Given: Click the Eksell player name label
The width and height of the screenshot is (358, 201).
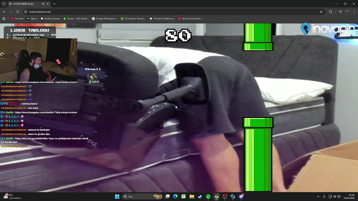Looking at the screenshot, I should (93, 69).
